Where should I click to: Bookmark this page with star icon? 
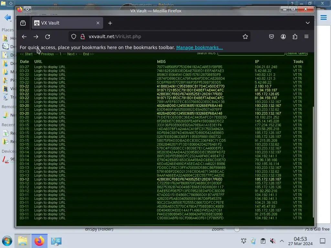(245, 37)
